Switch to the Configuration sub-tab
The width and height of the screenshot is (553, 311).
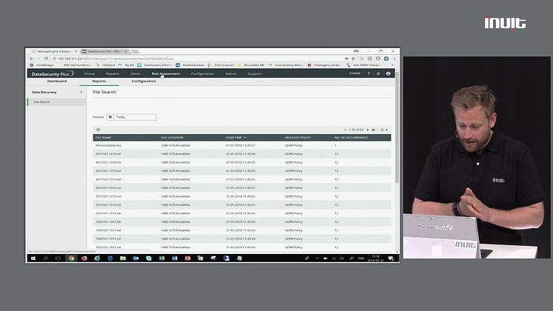(144, 81)
